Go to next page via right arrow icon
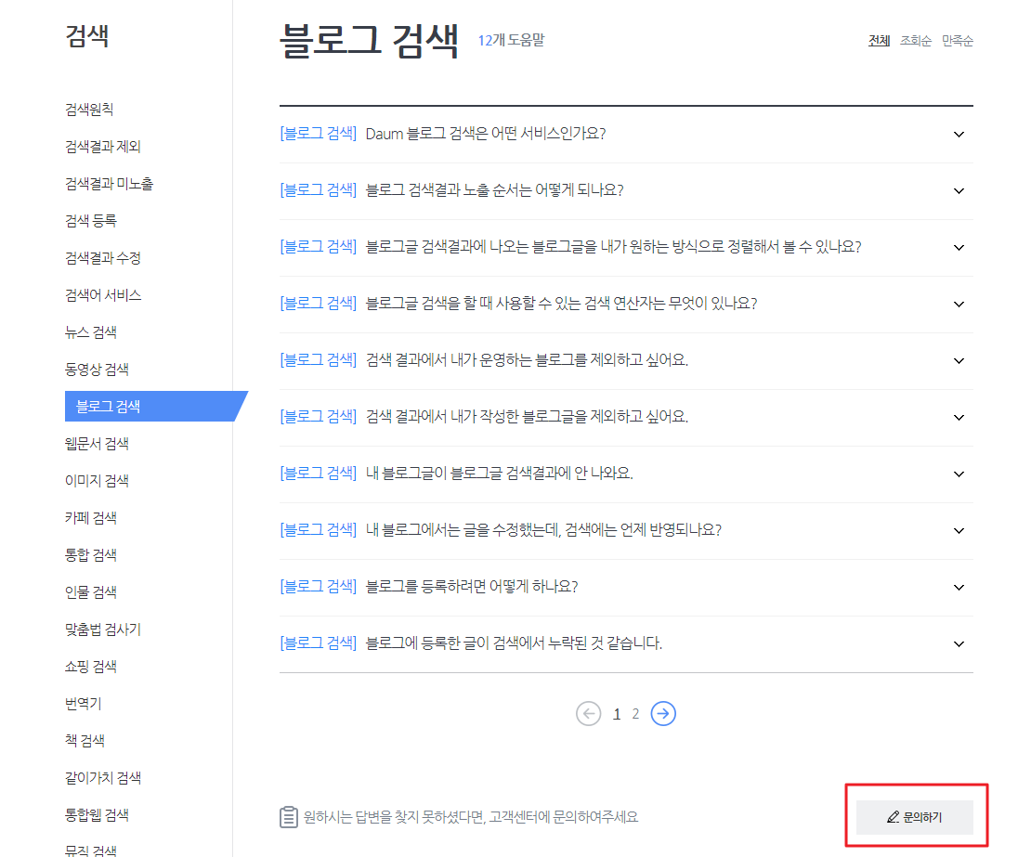1031x857 pixels. [x=663, y=713]
